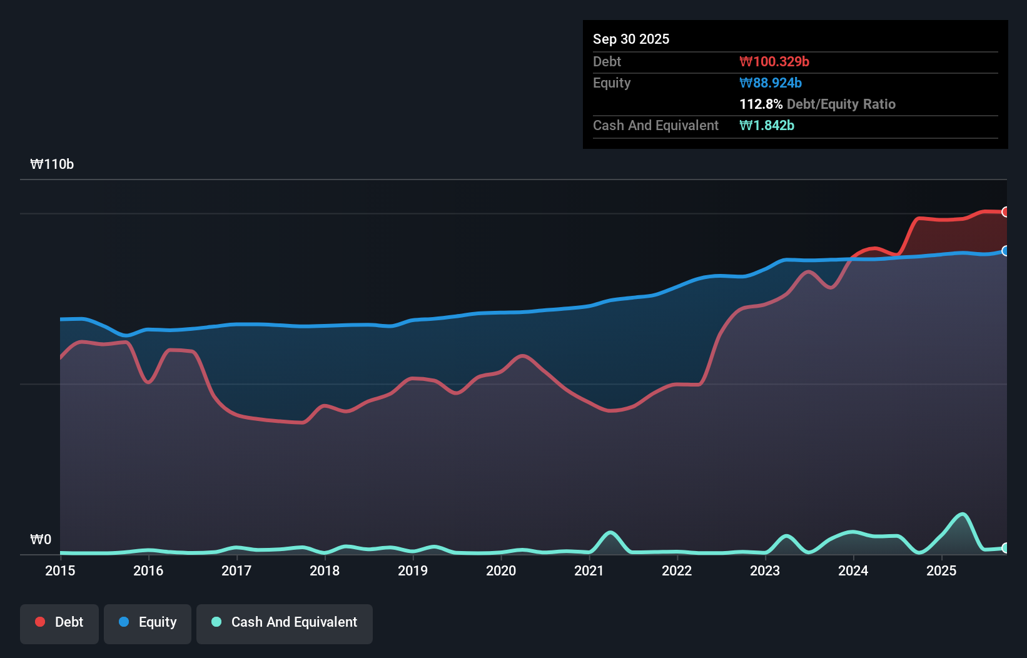Click the blue Equity endpoint marker

tap(1006, 251)
